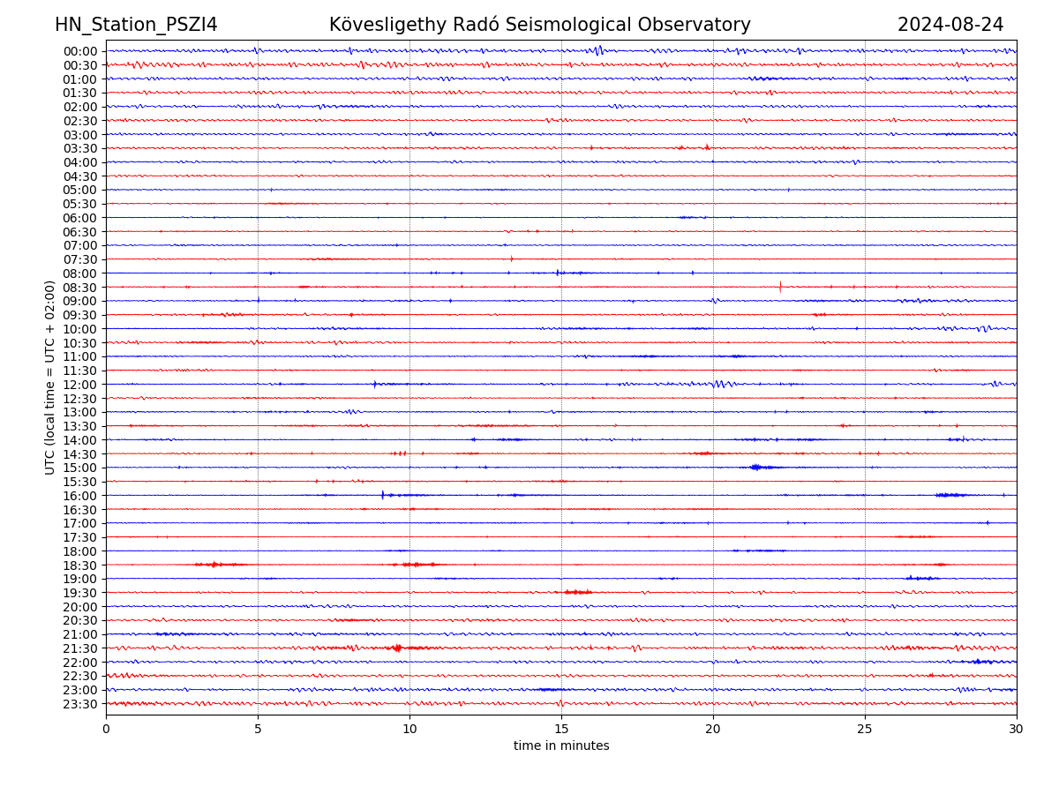Click the 21:30 row label
Screen dimensions: 1059x794
tap(80, 648)
